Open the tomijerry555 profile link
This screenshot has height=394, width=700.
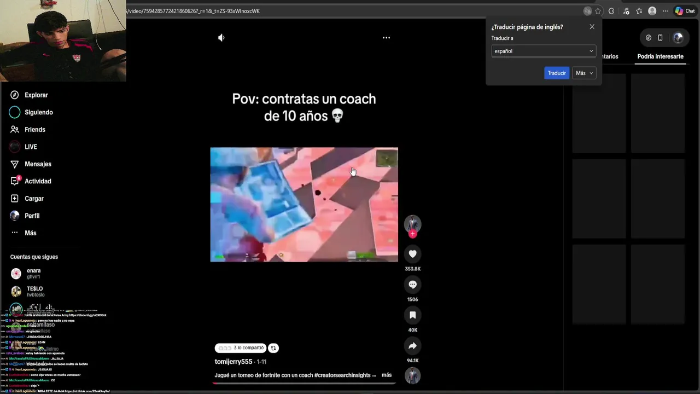click(234, 362)
